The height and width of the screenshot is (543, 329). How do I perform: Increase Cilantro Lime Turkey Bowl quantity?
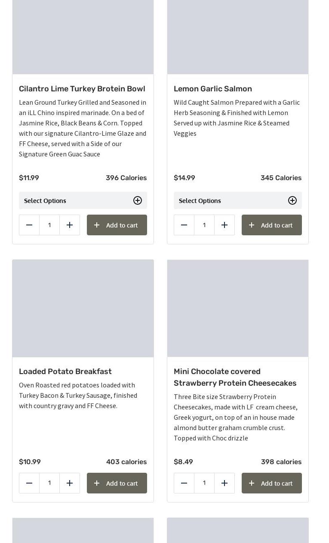[x=70, y=225]
